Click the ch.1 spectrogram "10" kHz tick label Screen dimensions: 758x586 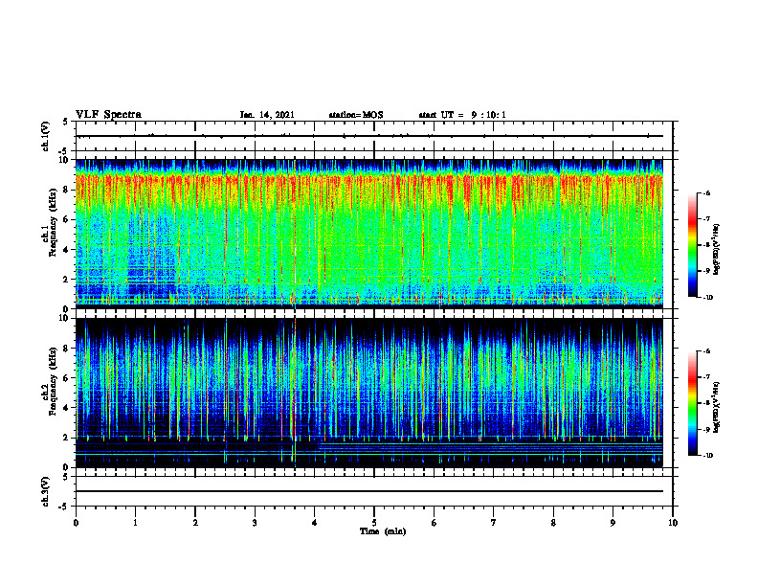point(63,160)
